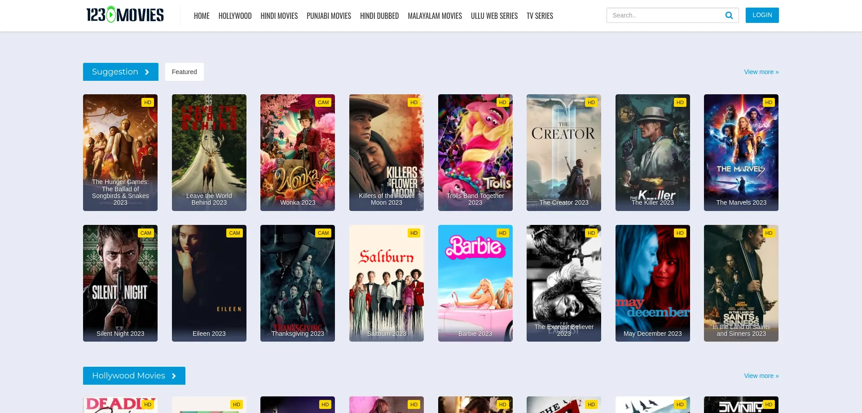Click View more beside Suggestion
The height and width of the screenshot is (413, 862).
pyautogui.click(x=761, y=72)
